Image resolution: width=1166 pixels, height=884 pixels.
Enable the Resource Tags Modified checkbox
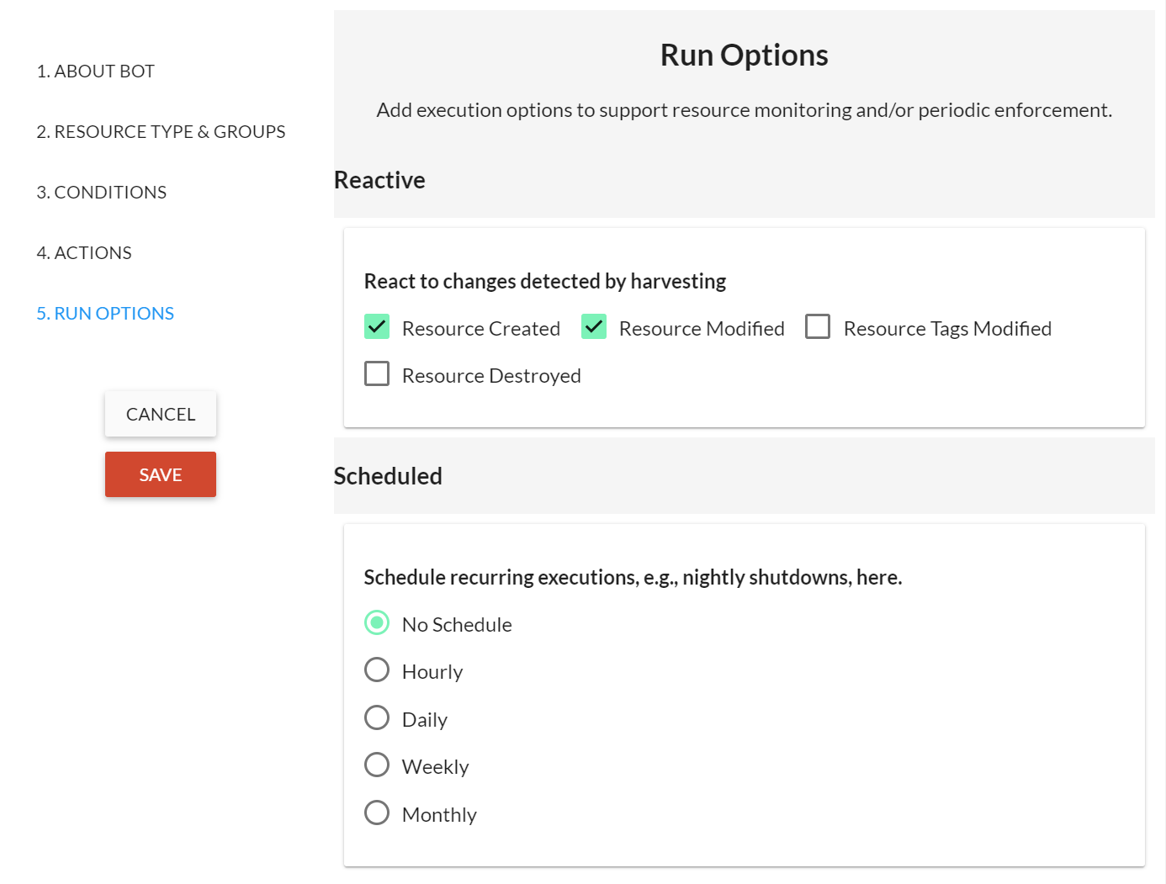click(818, 326)
